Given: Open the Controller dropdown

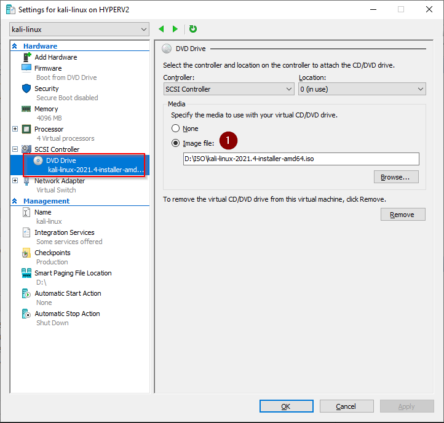Looking at the screenshot, I should (x=229, y=89).
